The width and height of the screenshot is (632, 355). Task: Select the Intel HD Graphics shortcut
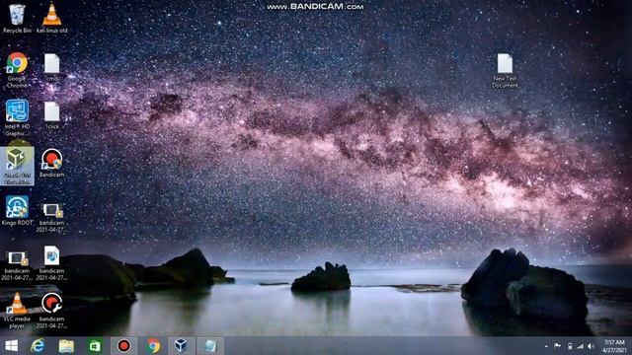click(17, 118)
